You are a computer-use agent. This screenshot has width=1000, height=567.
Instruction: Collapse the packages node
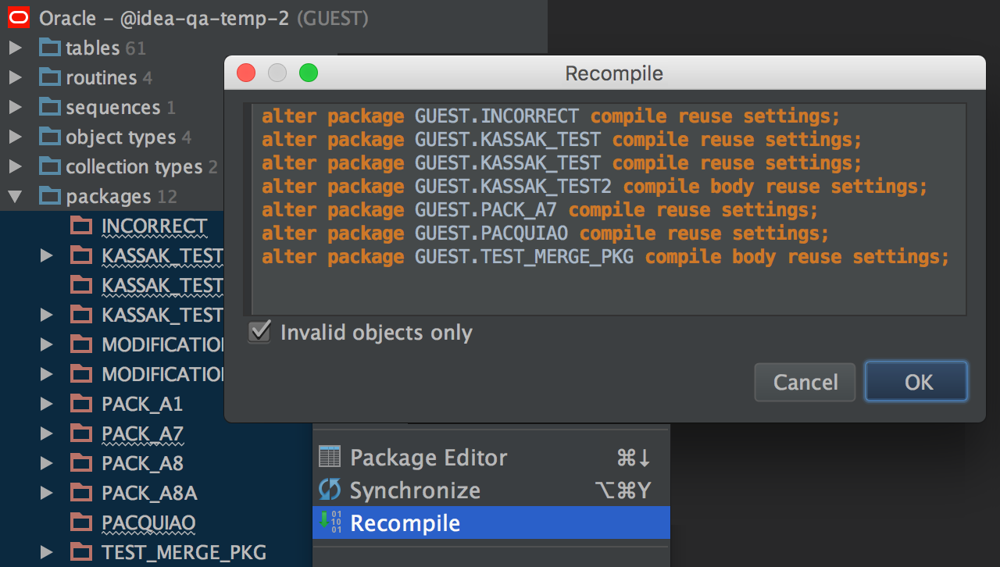coord(15,196)
